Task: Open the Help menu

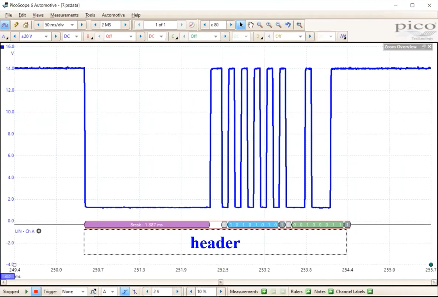Action: 136,15
